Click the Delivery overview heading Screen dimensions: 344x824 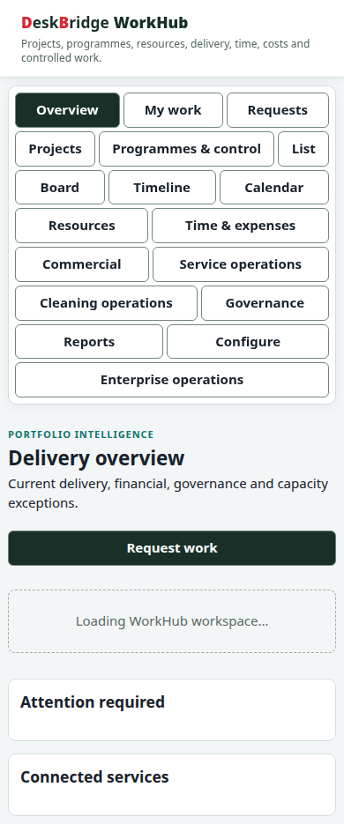click(96, 458)
